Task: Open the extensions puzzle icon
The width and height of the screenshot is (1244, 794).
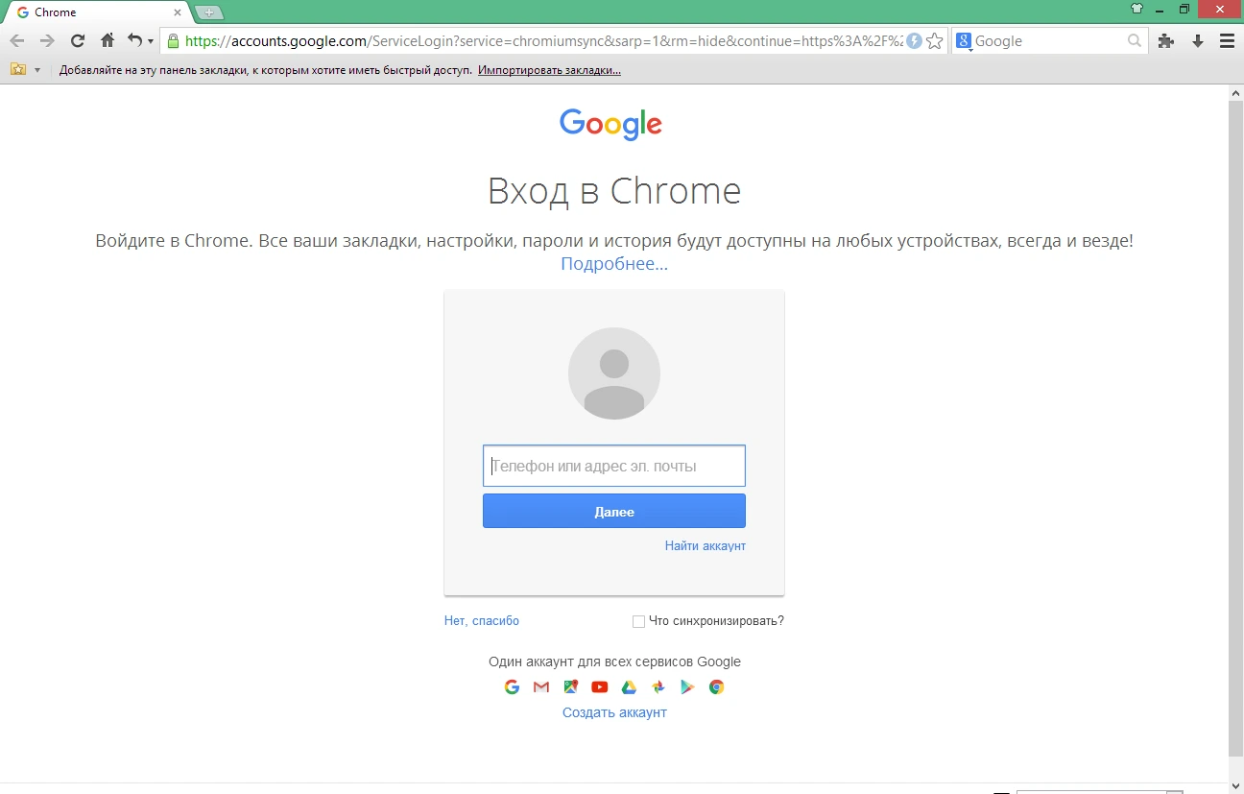Action: click(1166, 41)
